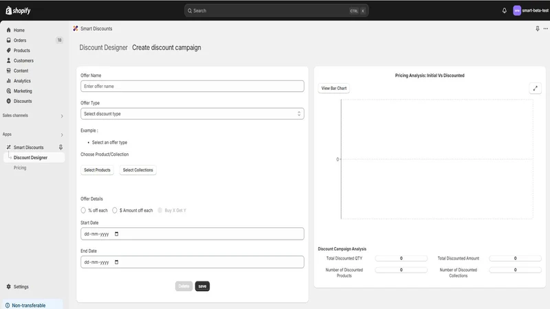Click the Smart Discounts header app icon

point(76,29)
